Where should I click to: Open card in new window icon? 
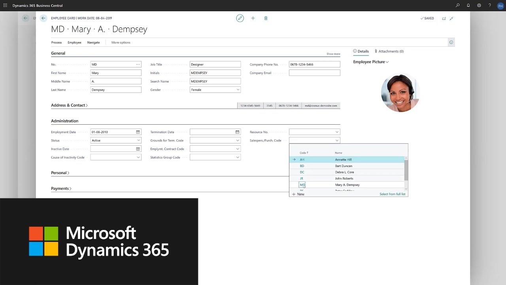point(444,18)
